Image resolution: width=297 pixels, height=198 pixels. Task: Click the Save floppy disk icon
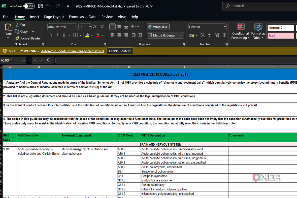tap(40, 6)
